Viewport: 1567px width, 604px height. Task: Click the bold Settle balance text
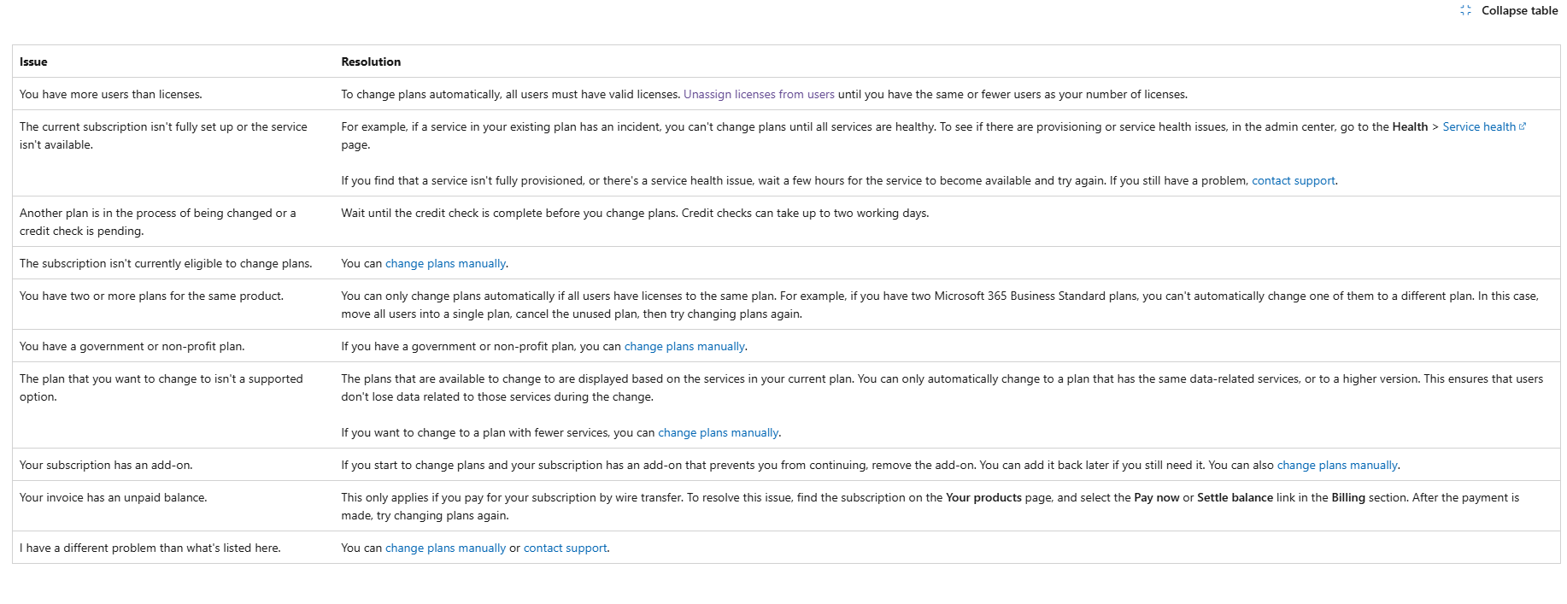tap(1235, 497)
